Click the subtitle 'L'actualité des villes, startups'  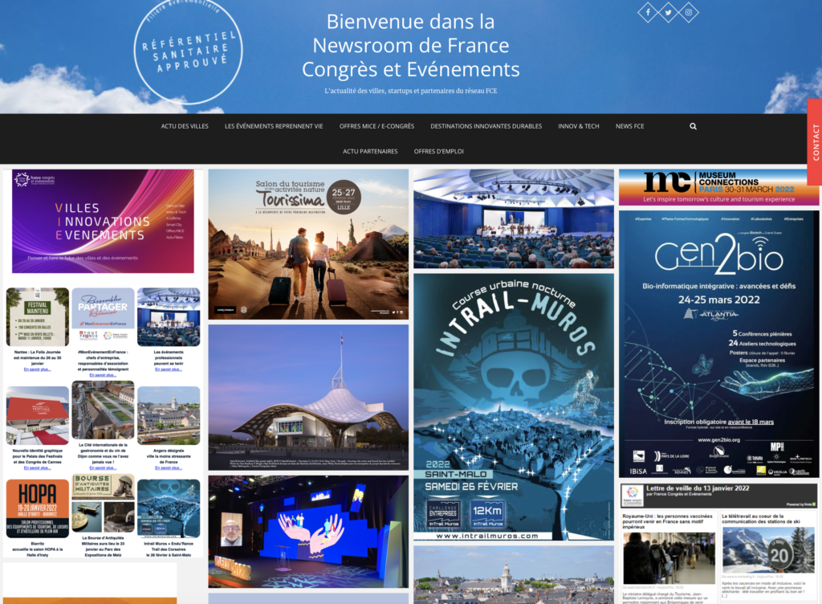click(x=411, y=92)
